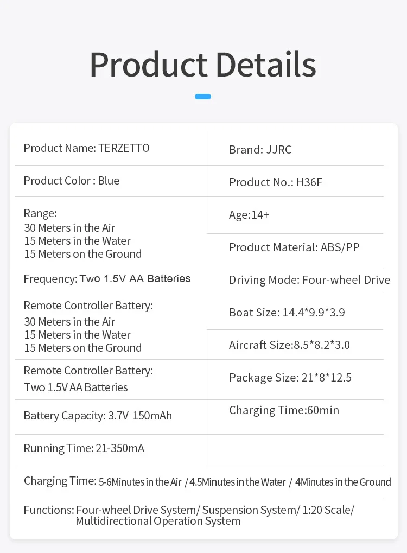
Task: Click the Brand: JJRC cell
Action: click(x=260, y=150)
